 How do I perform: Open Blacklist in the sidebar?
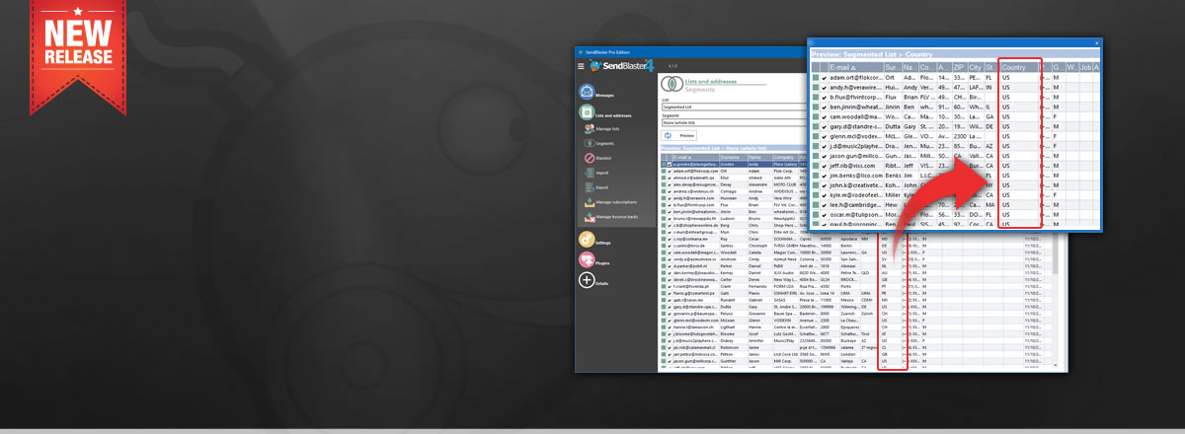603,158
